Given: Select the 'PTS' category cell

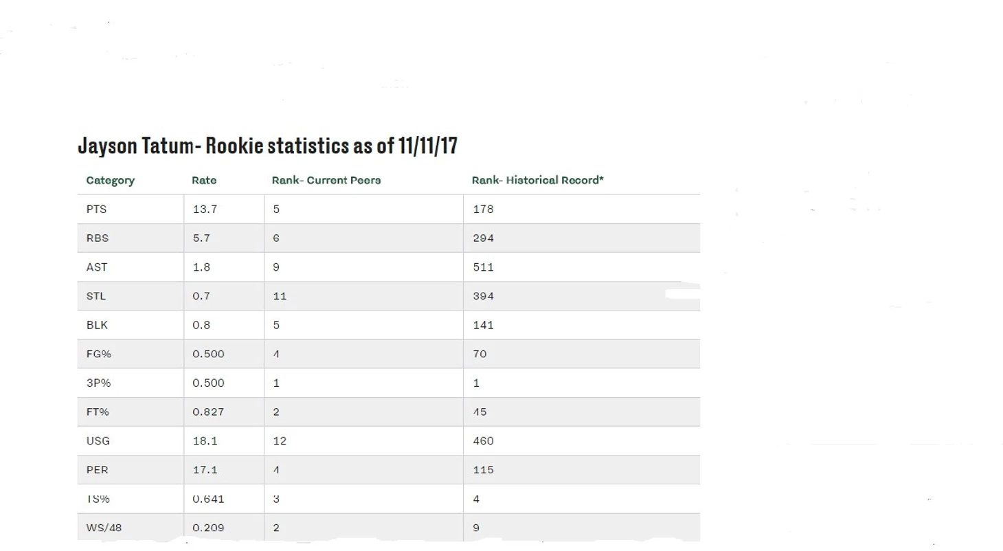Looking at the screenshot, I should click(x=96, y=209).
